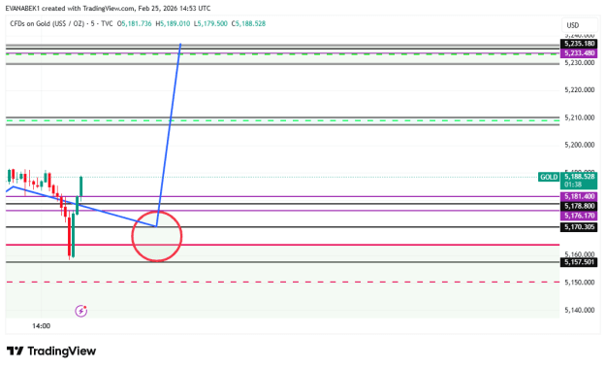The image size is (606, 368).
Task: Click the close value C5,188.528
Action: (248, 23)
